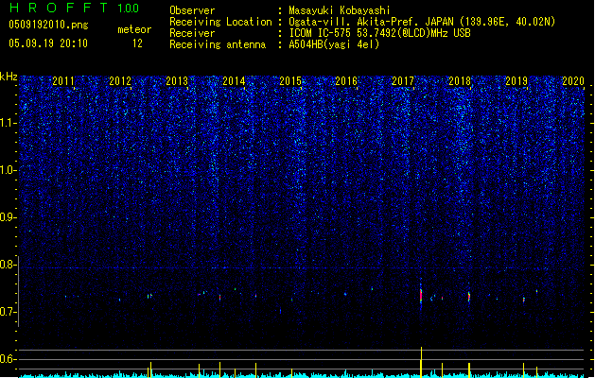This screenshot has height=378, width=595.
Task: Click the meteor label
Action: 134,29
